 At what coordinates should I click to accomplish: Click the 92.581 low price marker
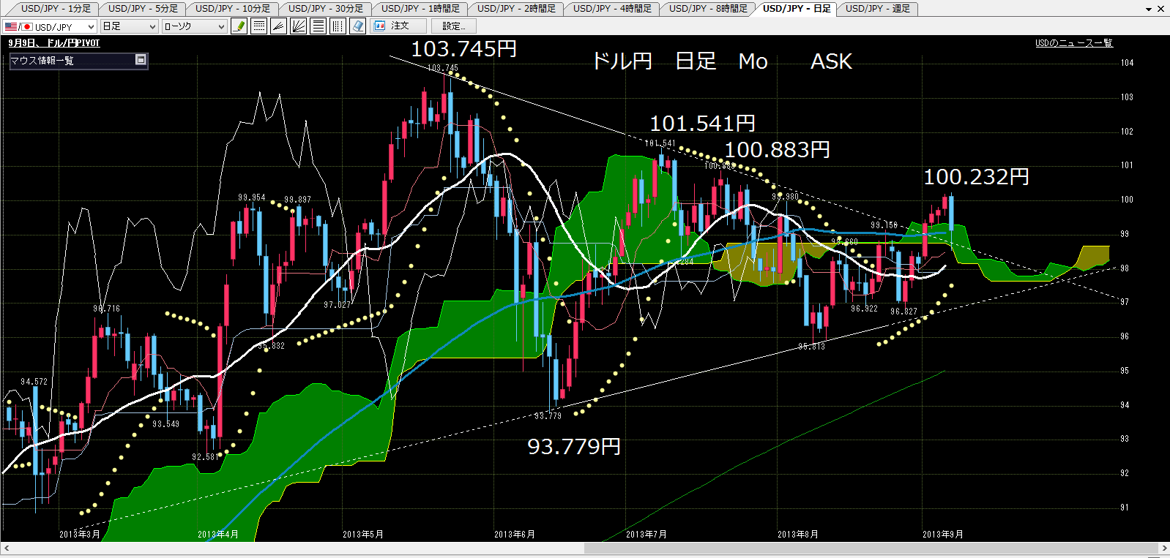[x=206, y=457]
